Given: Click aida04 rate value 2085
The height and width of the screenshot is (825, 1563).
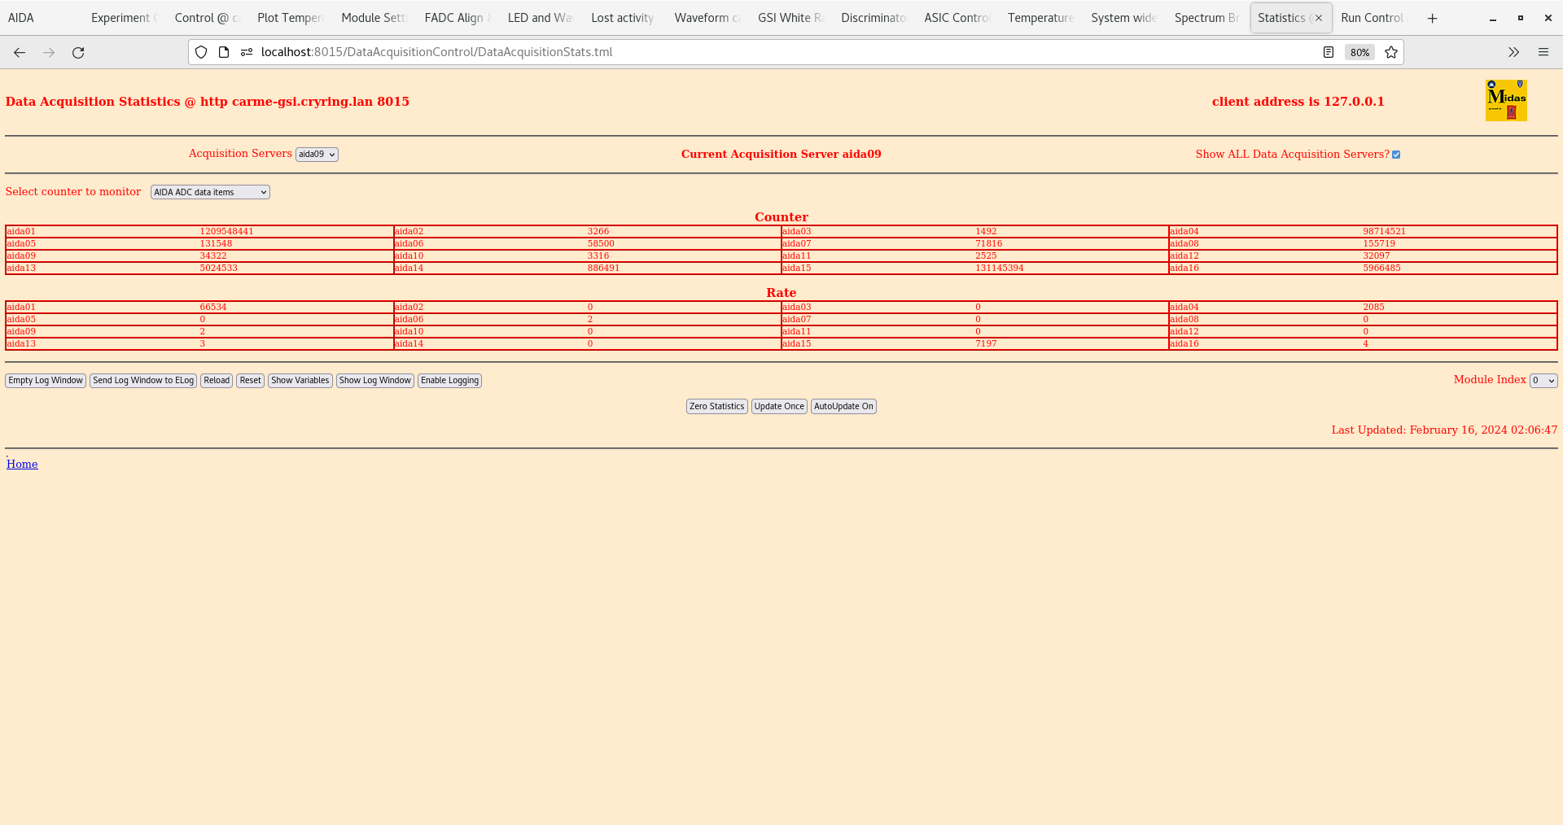Looking at the screenshot, I should coord(1373,307).
